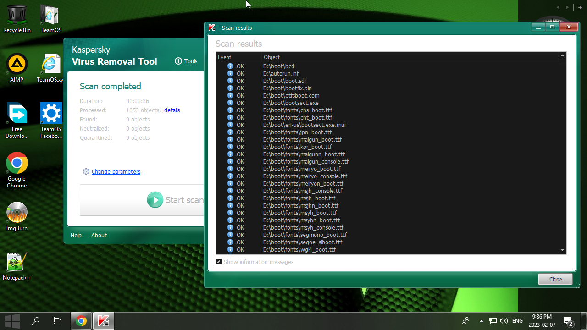Launch AIMP from the desktop
Screen dimensions: 587x330
(x=17, y=68)
